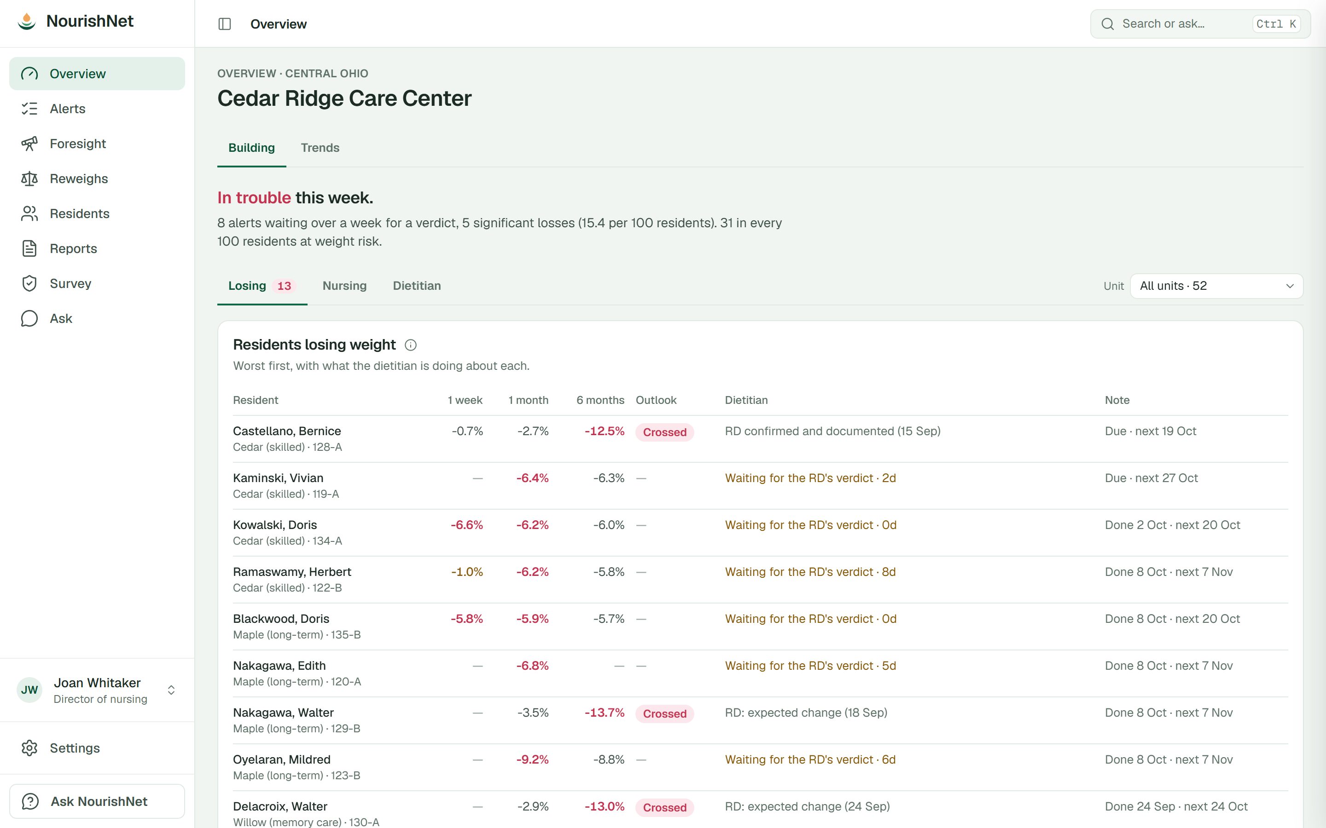
Task: Click the Ask chat bubble icon
Action: click(x=29, y=319)
